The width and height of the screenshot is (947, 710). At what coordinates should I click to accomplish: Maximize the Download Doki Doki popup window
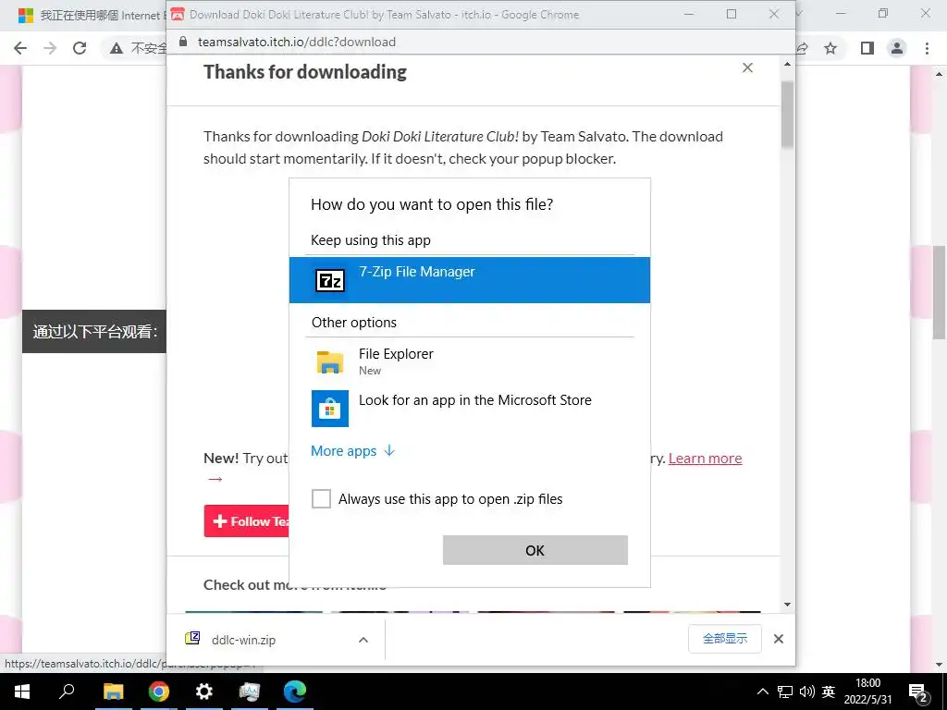click(x=732, y=14)
